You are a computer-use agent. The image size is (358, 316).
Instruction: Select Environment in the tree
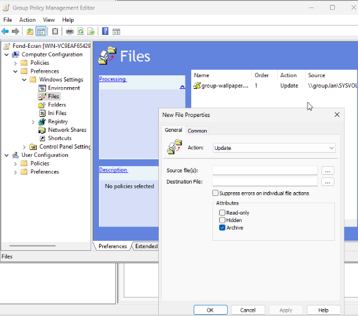pos(64,88)
